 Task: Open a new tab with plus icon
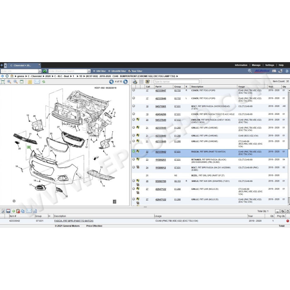click(x=2, y=65)
